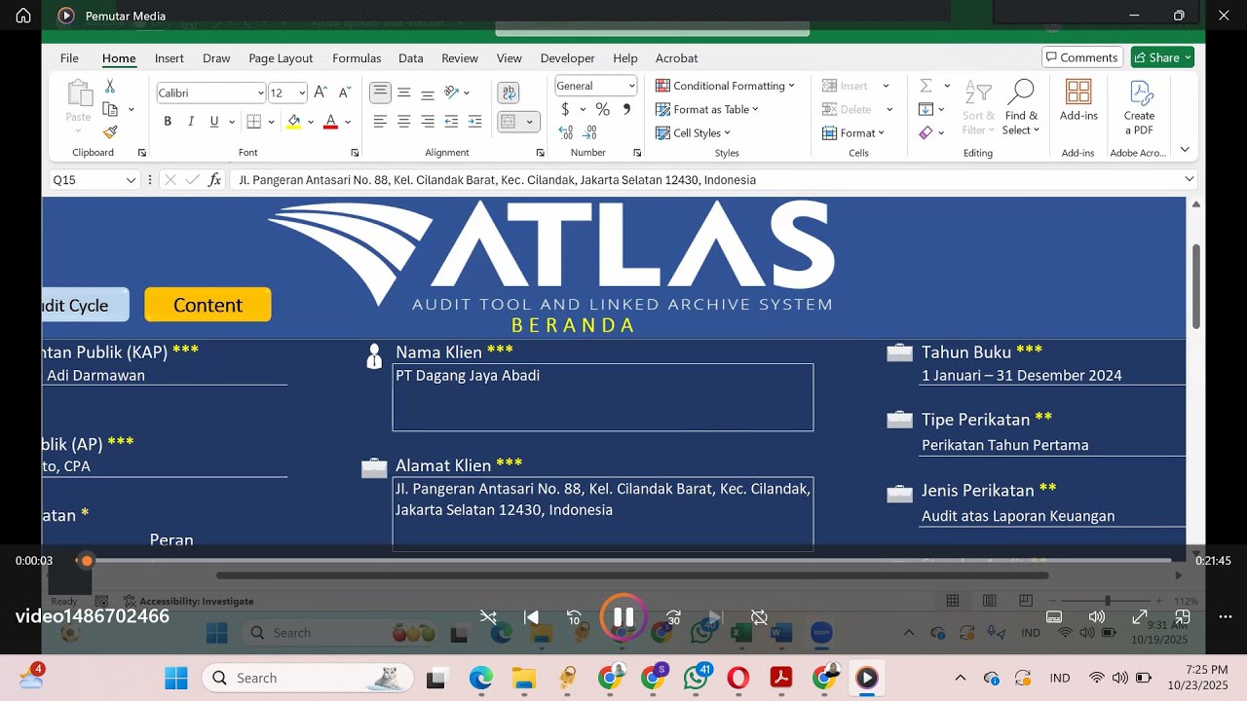This screenshot has width=1247, height=701.
Task: Skip forward 30 seconds in media player
Action: click(x=673, y=617)
